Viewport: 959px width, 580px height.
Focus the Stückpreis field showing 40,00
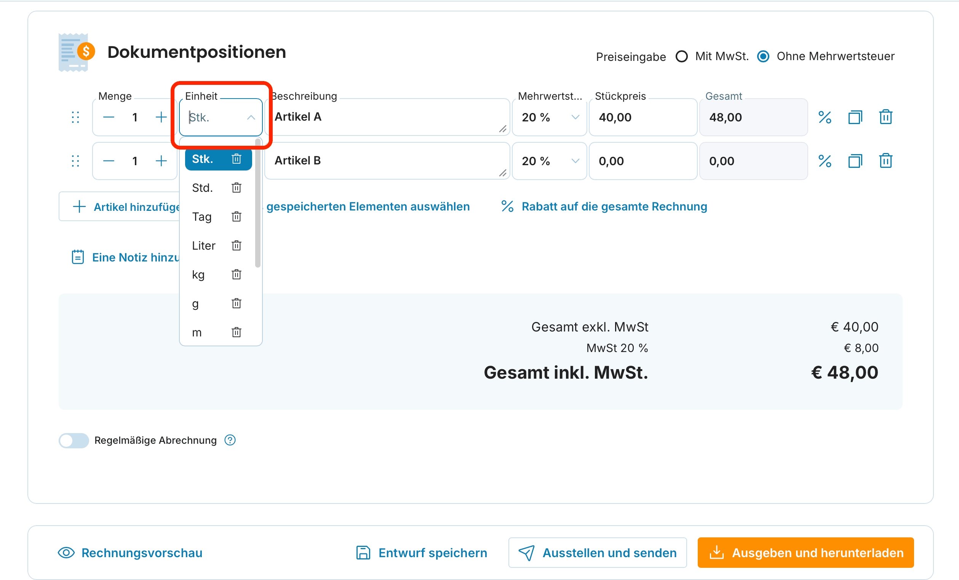click(643, 117)
